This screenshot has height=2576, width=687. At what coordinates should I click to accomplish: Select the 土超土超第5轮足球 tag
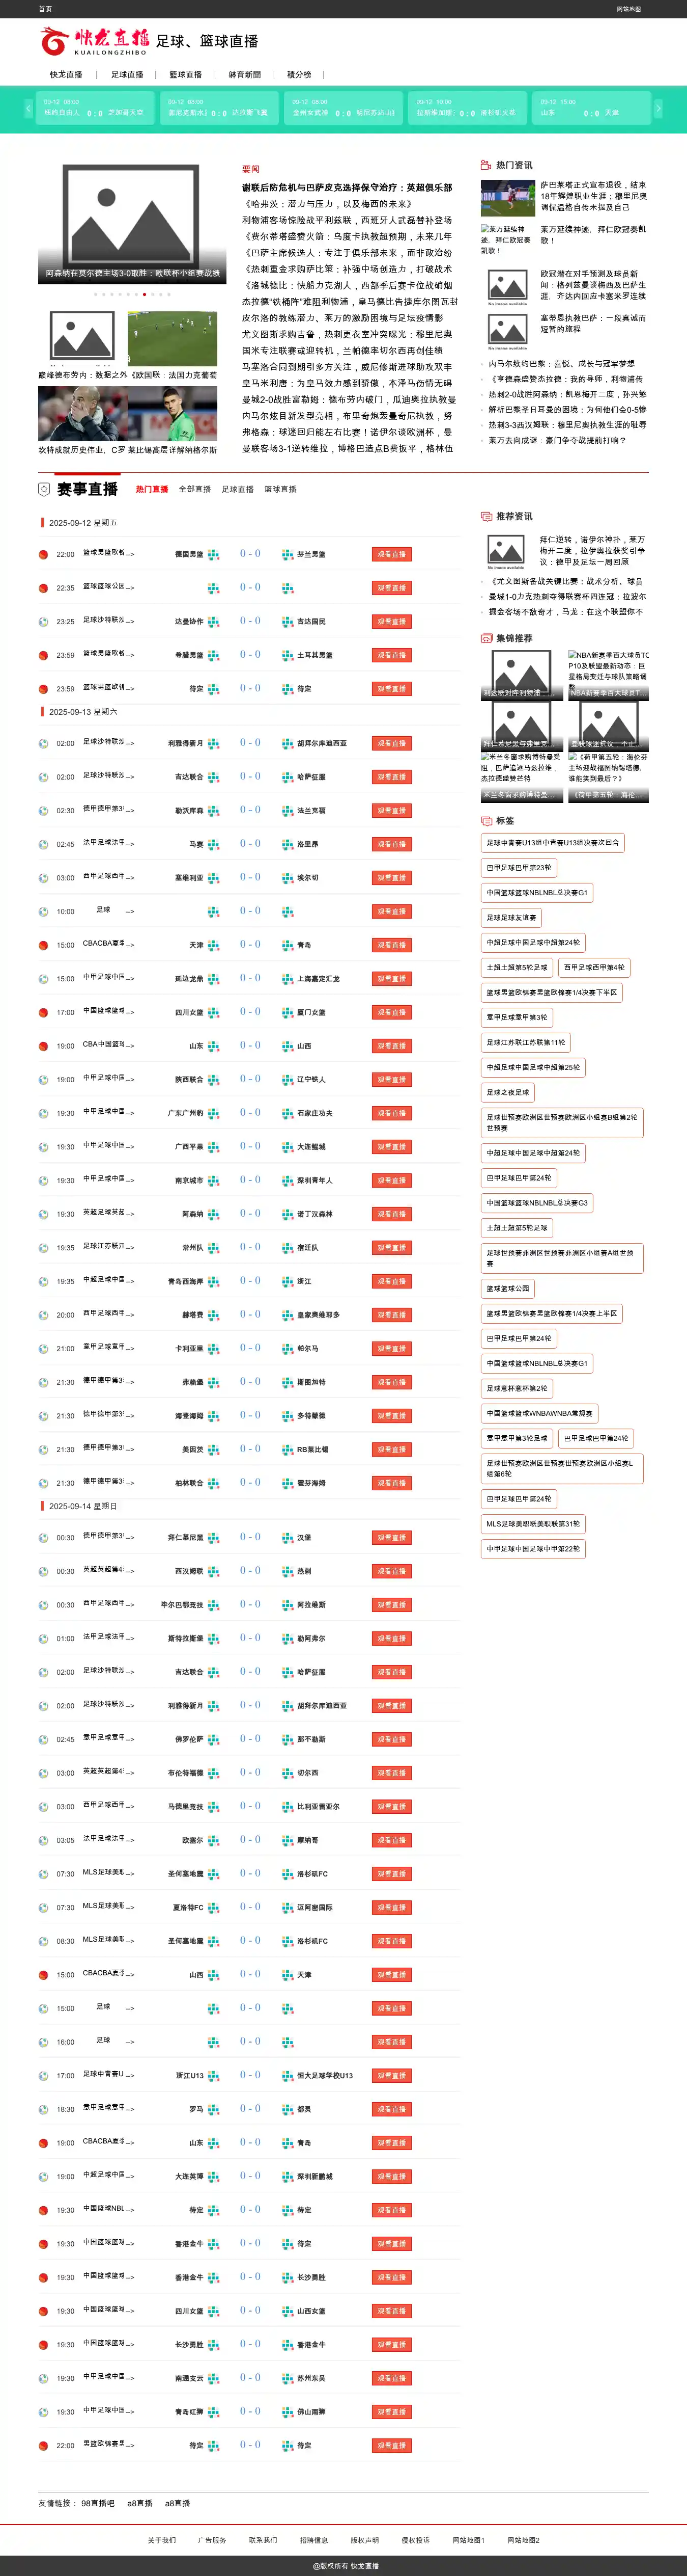516,1228
